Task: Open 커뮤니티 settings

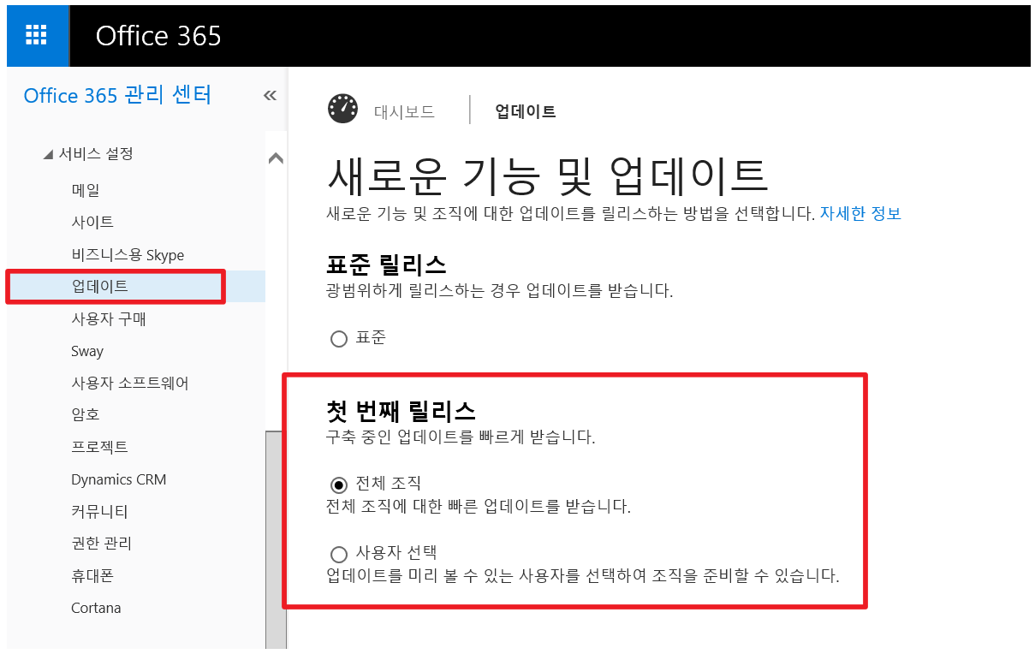Action: (99, 512)
